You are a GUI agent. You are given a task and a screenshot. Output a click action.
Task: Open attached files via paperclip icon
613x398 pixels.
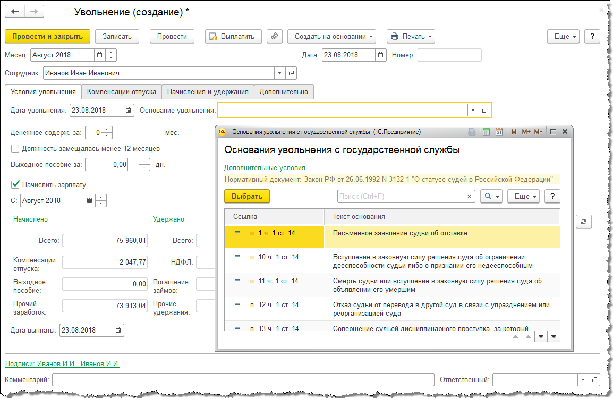pyautogui.click(x=275, y=36)
